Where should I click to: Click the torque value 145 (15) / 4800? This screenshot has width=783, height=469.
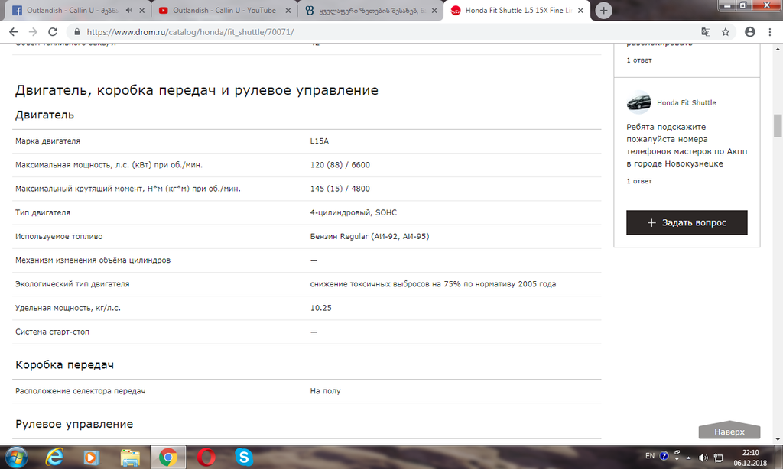(x=340, y=189)
